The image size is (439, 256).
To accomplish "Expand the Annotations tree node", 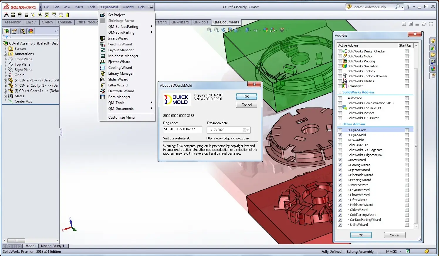I will click(x=5, y=54).
